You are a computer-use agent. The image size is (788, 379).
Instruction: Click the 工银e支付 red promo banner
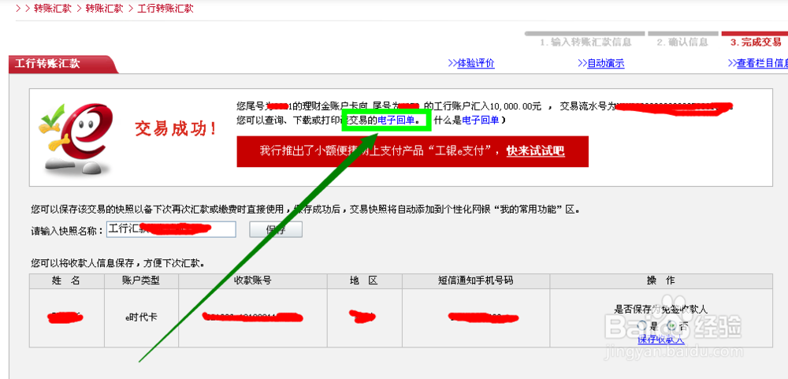[413, 151]
